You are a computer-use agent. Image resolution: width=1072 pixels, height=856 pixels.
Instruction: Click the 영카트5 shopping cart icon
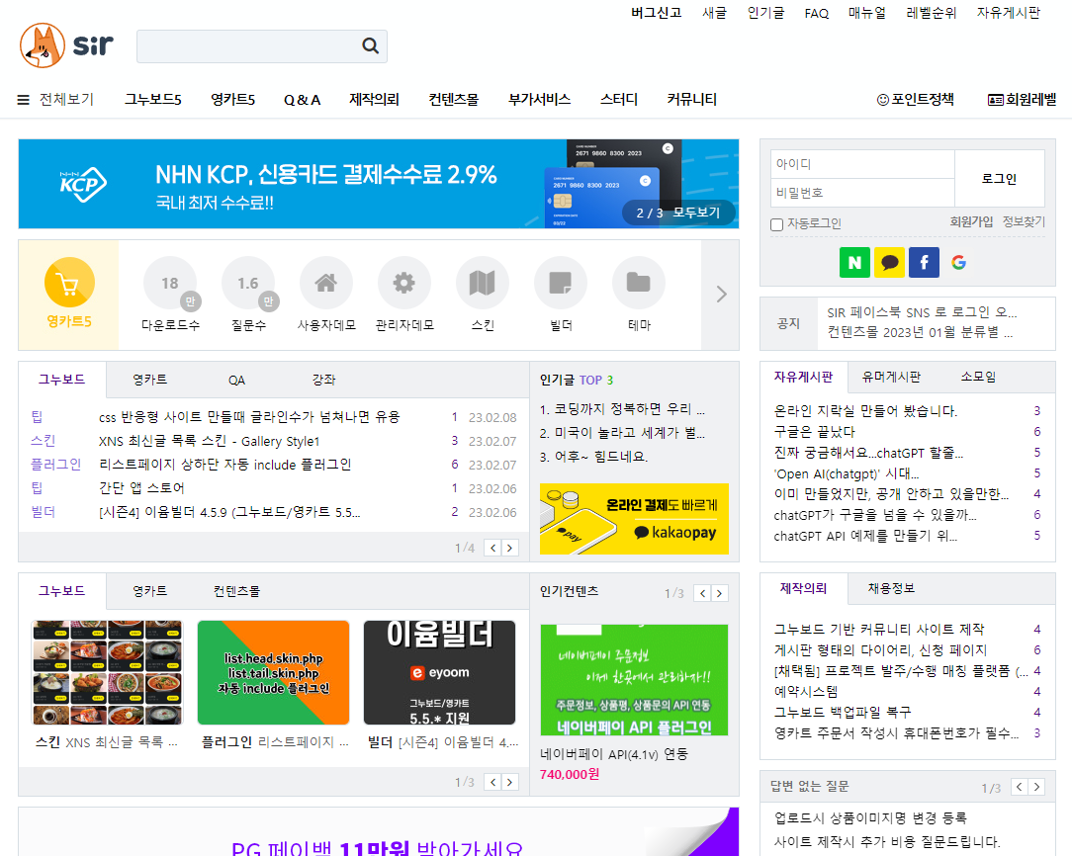[69, 282]
